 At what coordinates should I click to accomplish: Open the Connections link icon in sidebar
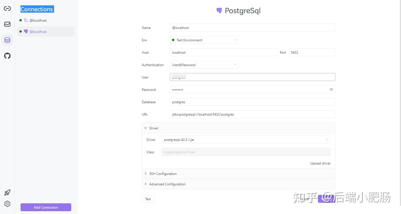7,8
